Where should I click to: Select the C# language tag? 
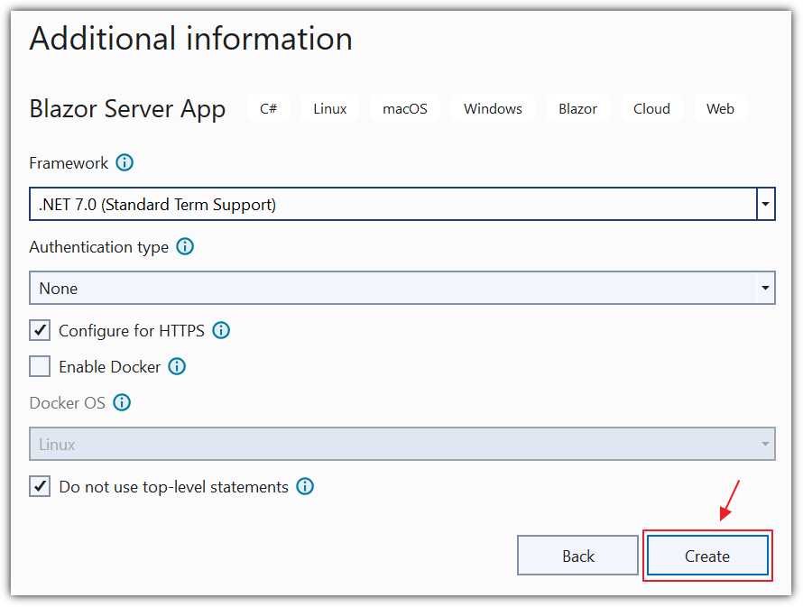(269, 108)
